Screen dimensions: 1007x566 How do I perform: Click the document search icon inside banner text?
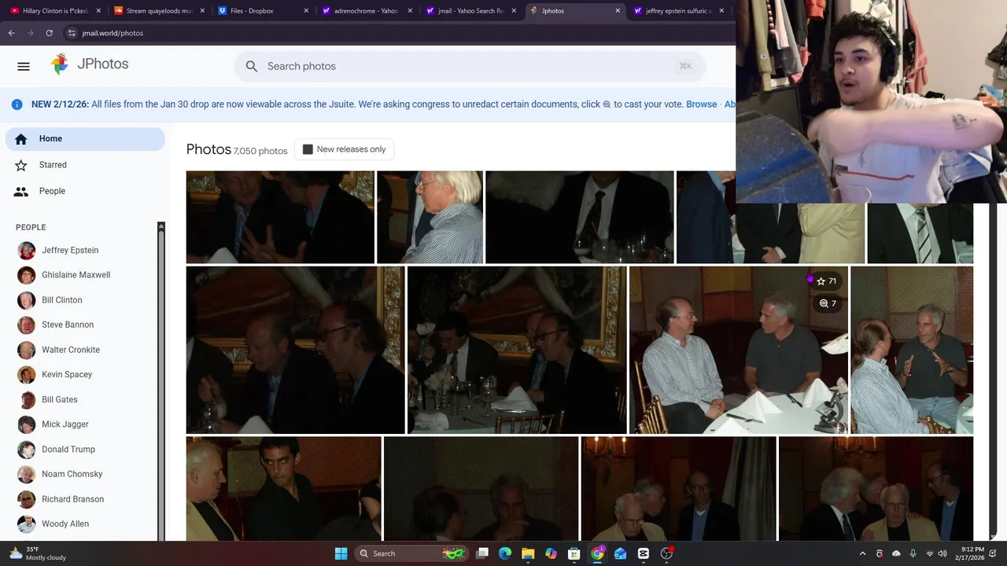tap(607, 105)
